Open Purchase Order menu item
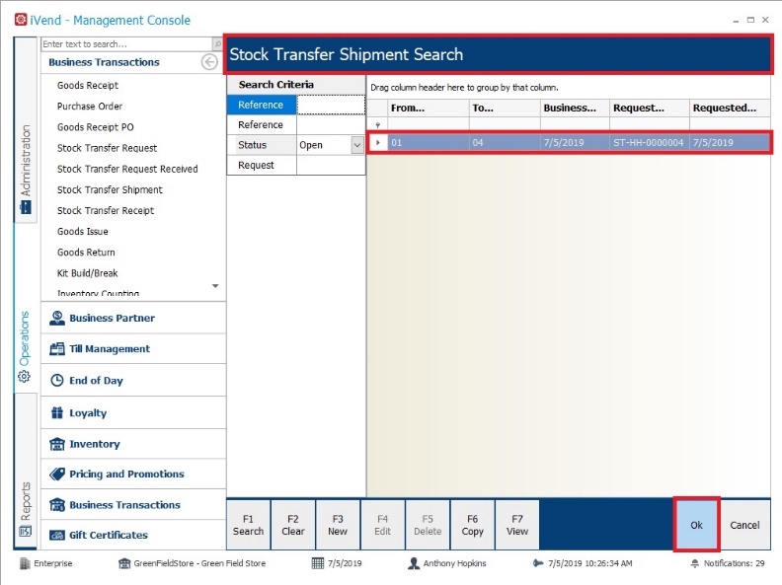This screenshot has height=585, width=782. click(x=89, y=107)
